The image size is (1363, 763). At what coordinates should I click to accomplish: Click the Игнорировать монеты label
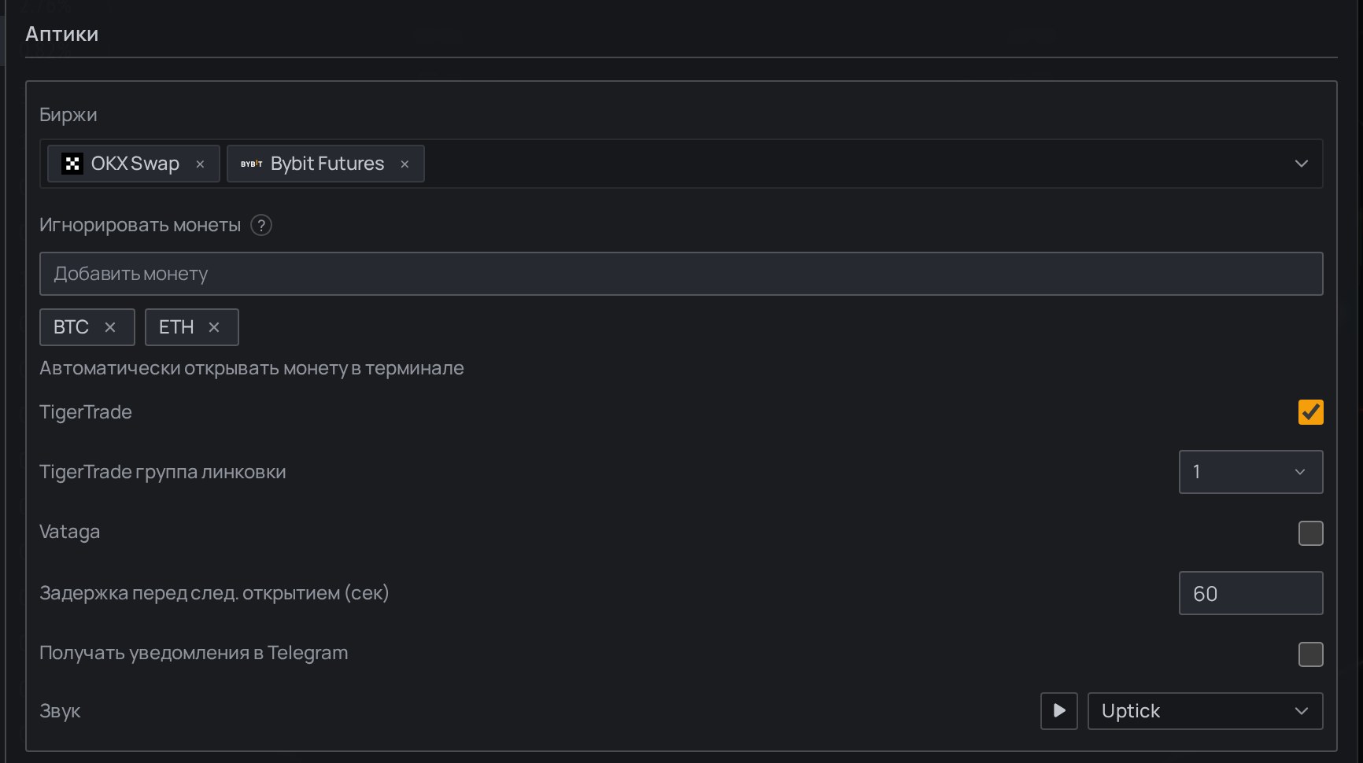[x=140, y=225]
